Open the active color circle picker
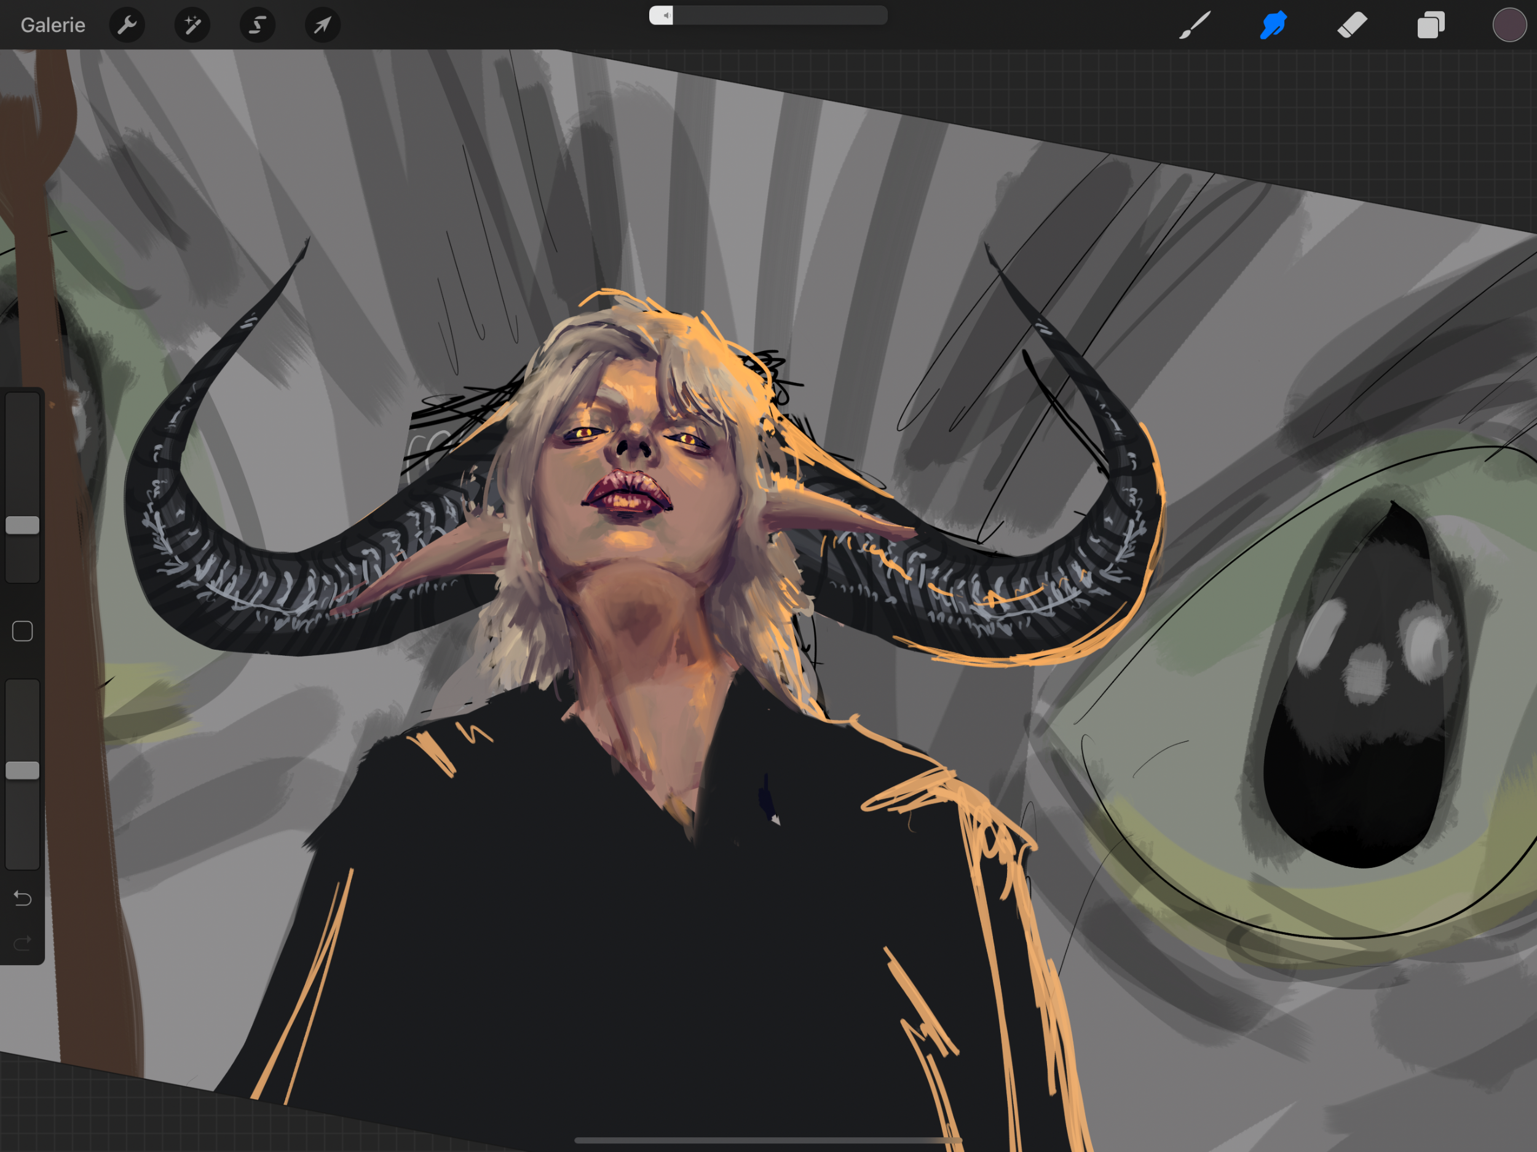The width and height of the screenshot is (1537, 1152). (1509, 25)
